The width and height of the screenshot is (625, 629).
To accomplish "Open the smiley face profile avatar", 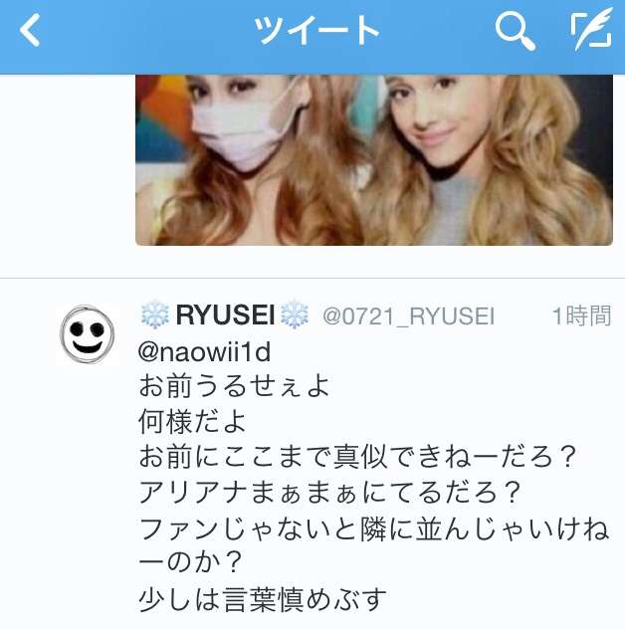I will (x=88, y=334).
